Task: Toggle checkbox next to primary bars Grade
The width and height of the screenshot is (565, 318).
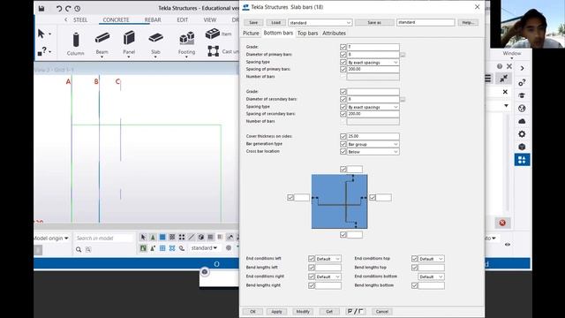Action: (x=343, y=47)
